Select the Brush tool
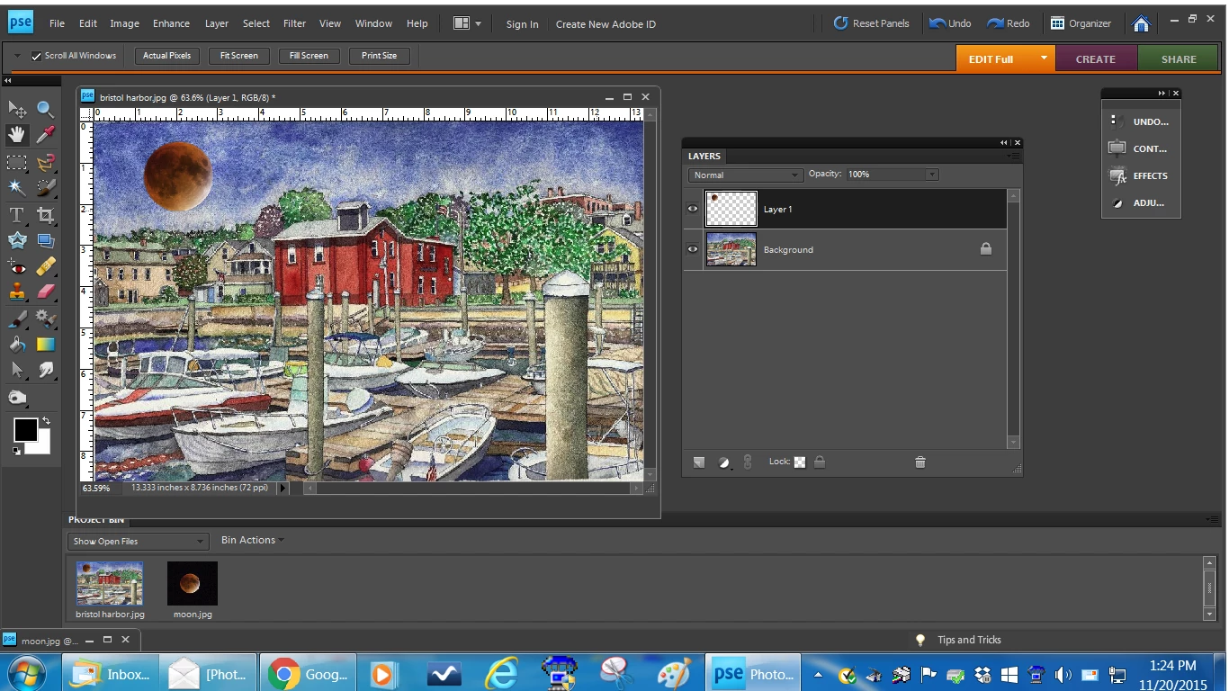The image size is (1229, 691). pos(17,319)
